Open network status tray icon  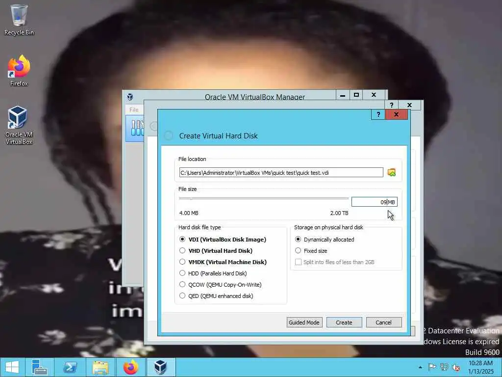[x=444, y=367]
